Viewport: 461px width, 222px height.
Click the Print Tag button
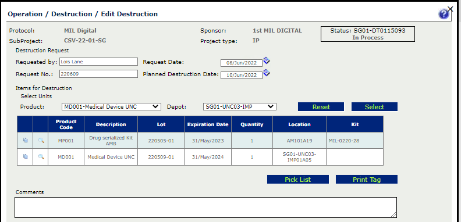pos(367,180)
